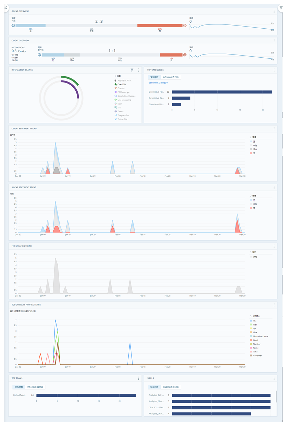Open Top Categories widget options menu
The height and width of the screenshot is (422, 287).
pos(274,70)
